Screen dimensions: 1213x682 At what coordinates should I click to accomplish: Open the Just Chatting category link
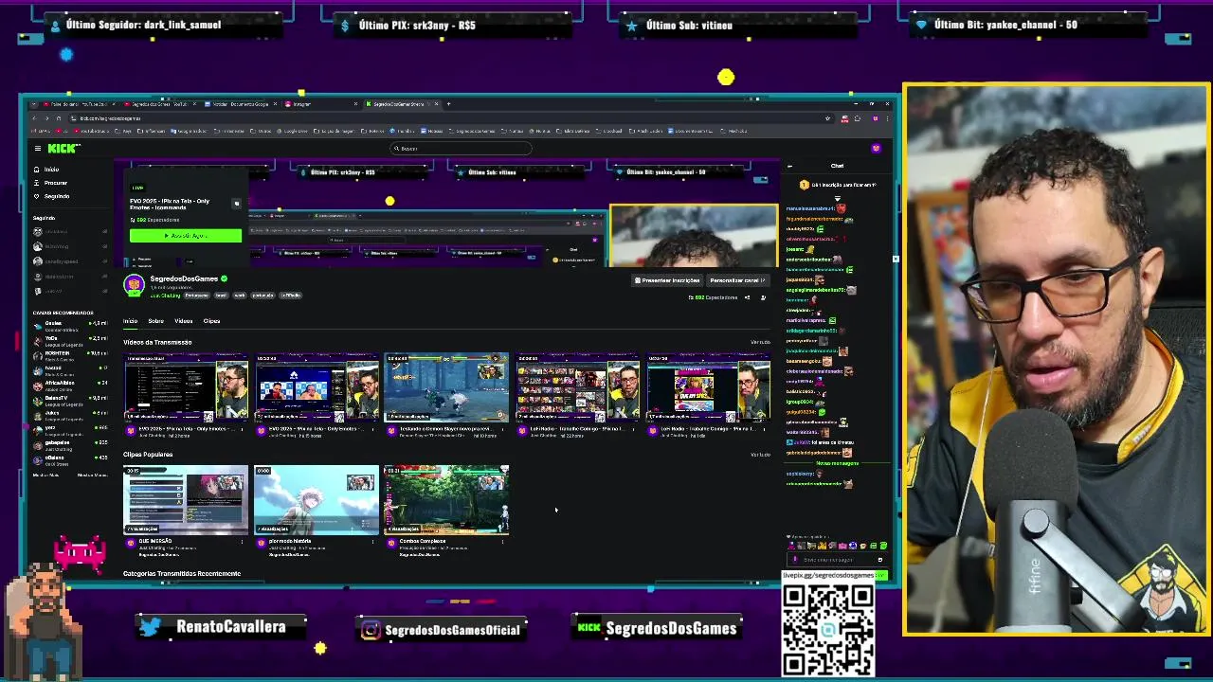point(165,296)
